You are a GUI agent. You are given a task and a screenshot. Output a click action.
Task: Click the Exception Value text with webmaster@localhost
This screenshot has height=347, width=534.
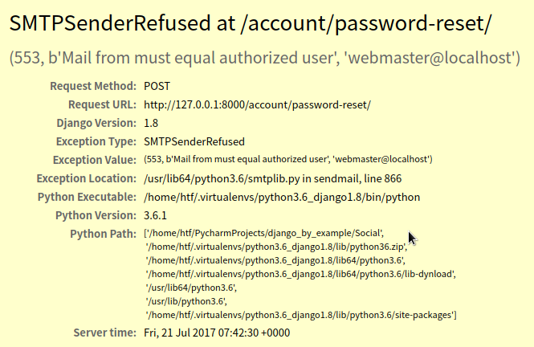(288, 159)
